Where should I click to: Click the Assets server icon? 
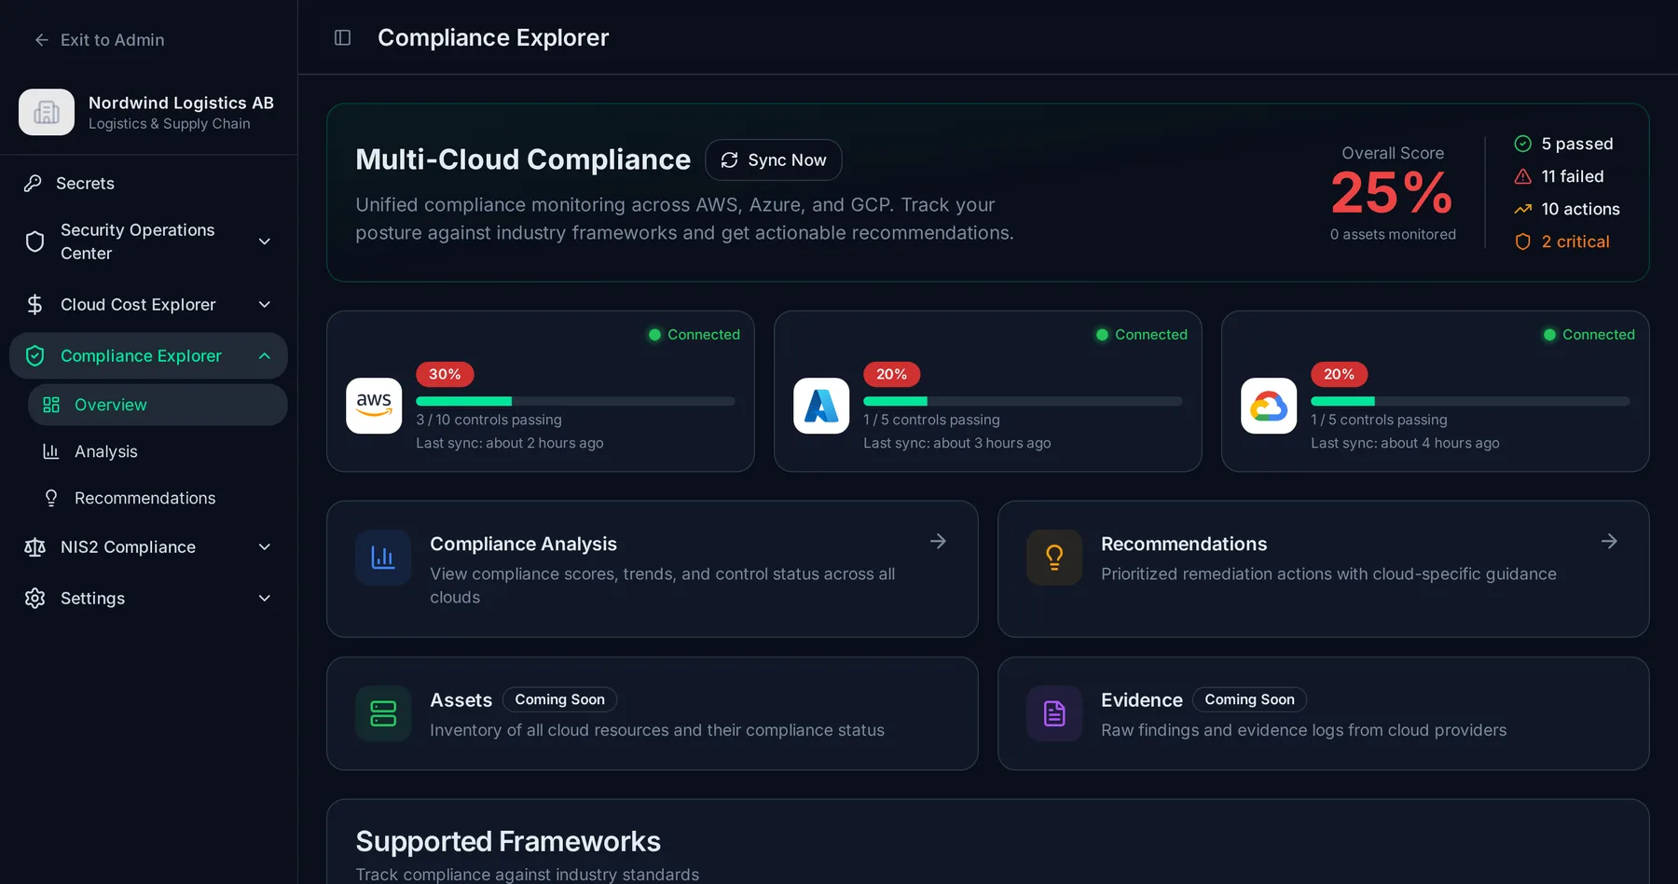[x=383, y=713]
